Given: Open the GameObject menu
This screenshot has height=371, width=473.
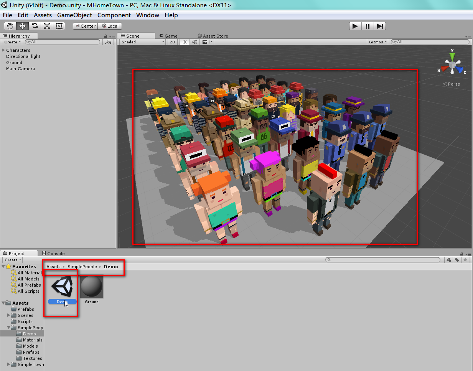Looking at the screenshot, I should point(74,15).
